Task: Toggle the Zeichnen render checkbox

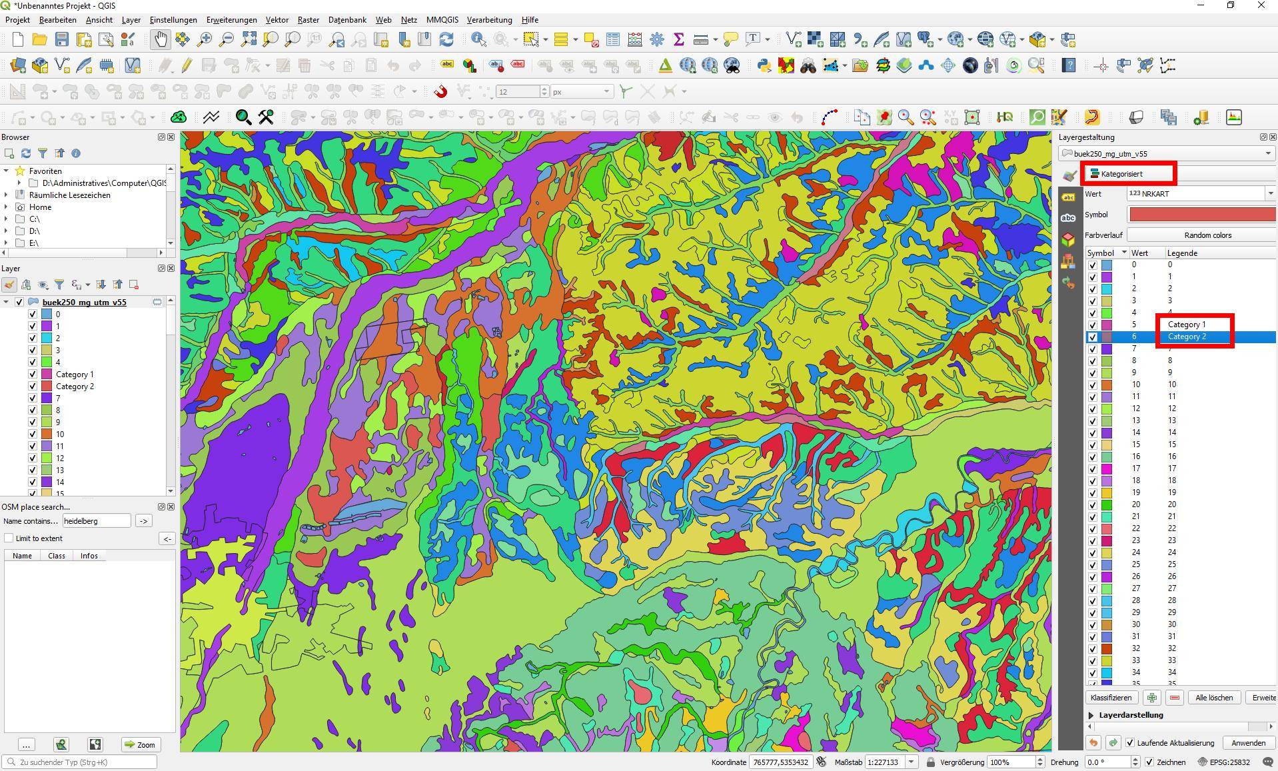Action: click(x=1149, y=762)
